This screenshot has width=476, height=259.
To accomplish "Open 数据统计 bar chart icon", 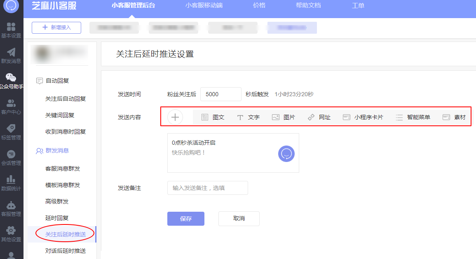I will (11, 179).
